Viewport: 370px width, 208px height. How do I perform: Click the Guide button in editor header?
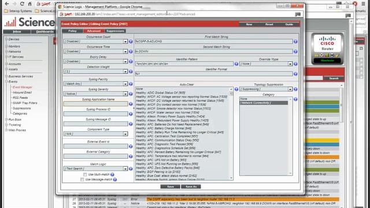[x=289, y=24]
